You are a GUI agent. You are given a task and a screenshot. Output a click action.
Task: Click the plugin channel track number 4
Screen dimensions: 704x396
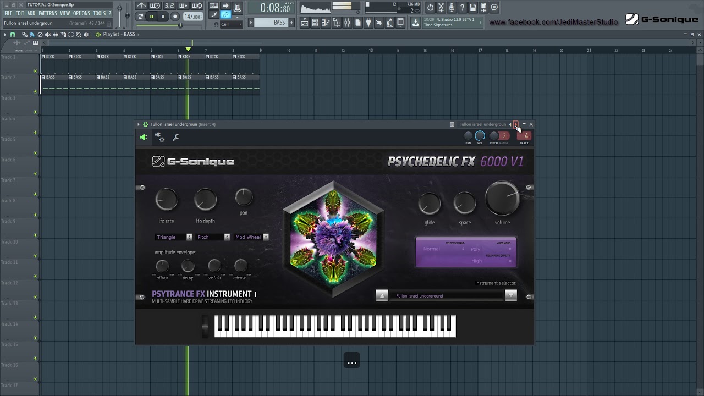pyautogui.click(x=525, y=136)
